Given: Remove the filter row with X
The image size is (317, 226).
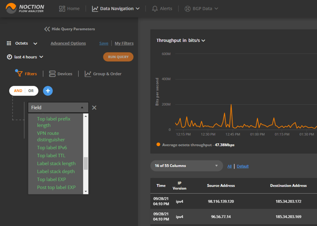Looking at the screenshot, I should [x=94, y=107].
